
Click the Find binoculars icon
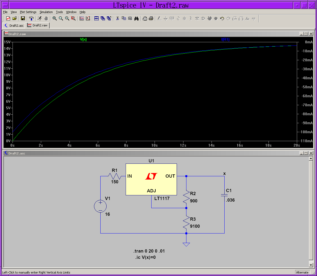[x=137, y=19]
